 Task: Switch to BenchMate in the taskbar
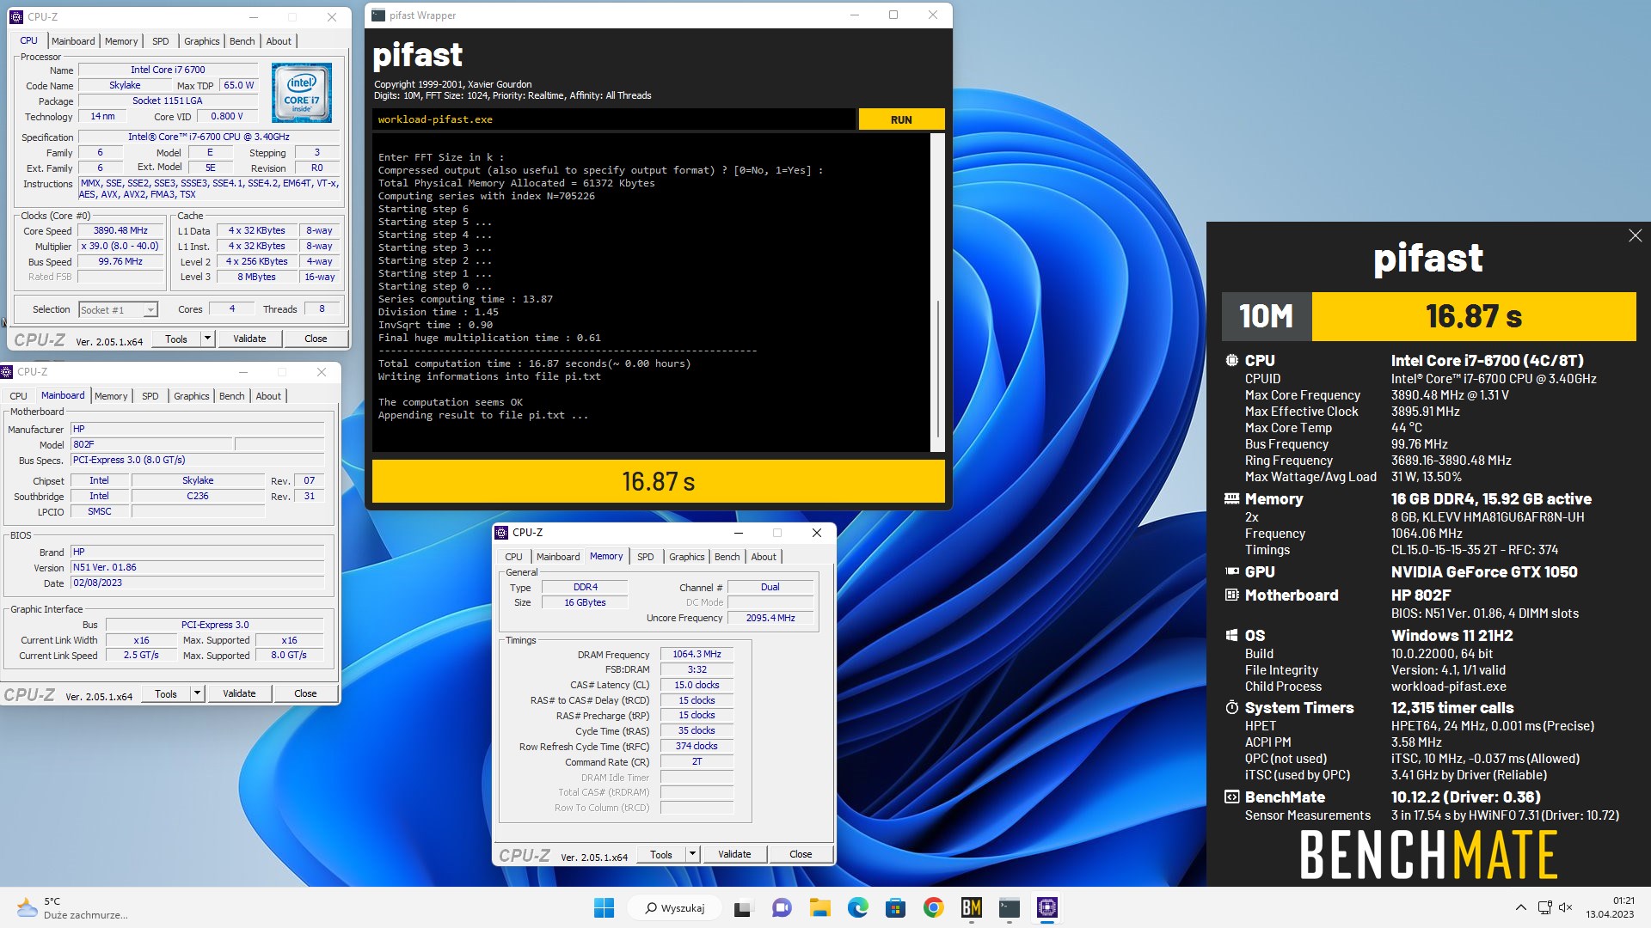coord(971,907)
